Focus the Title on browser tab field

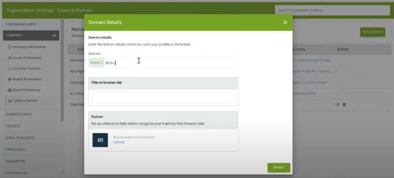(163, 98)
